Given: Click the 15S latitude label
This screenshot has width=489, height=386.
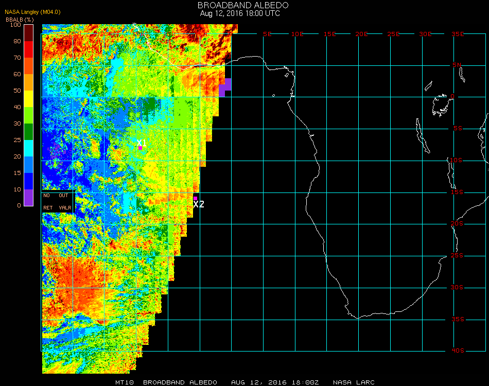Looking at the screenshot, I should click(x=457, y=192).
